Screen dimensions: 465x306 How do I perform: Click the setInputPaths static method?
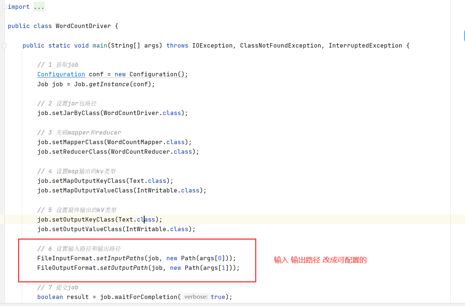[120, 258]
